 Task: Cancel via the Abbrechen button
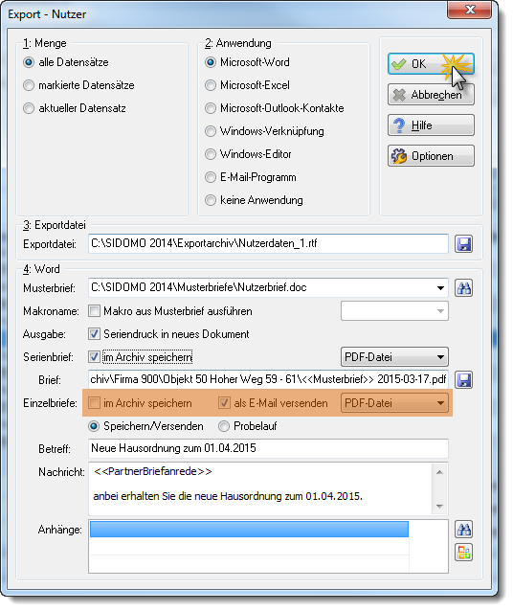point(431,95)
